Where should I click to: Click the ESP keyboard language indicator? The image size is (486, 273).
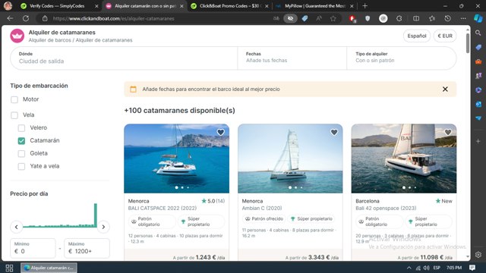click(437, 268)
